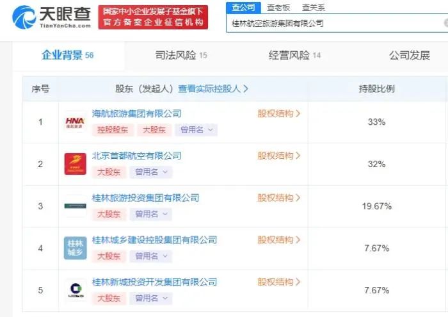Select the 查关系 search tab
This screenshot has height=317, width=448.
pos(313,8)
